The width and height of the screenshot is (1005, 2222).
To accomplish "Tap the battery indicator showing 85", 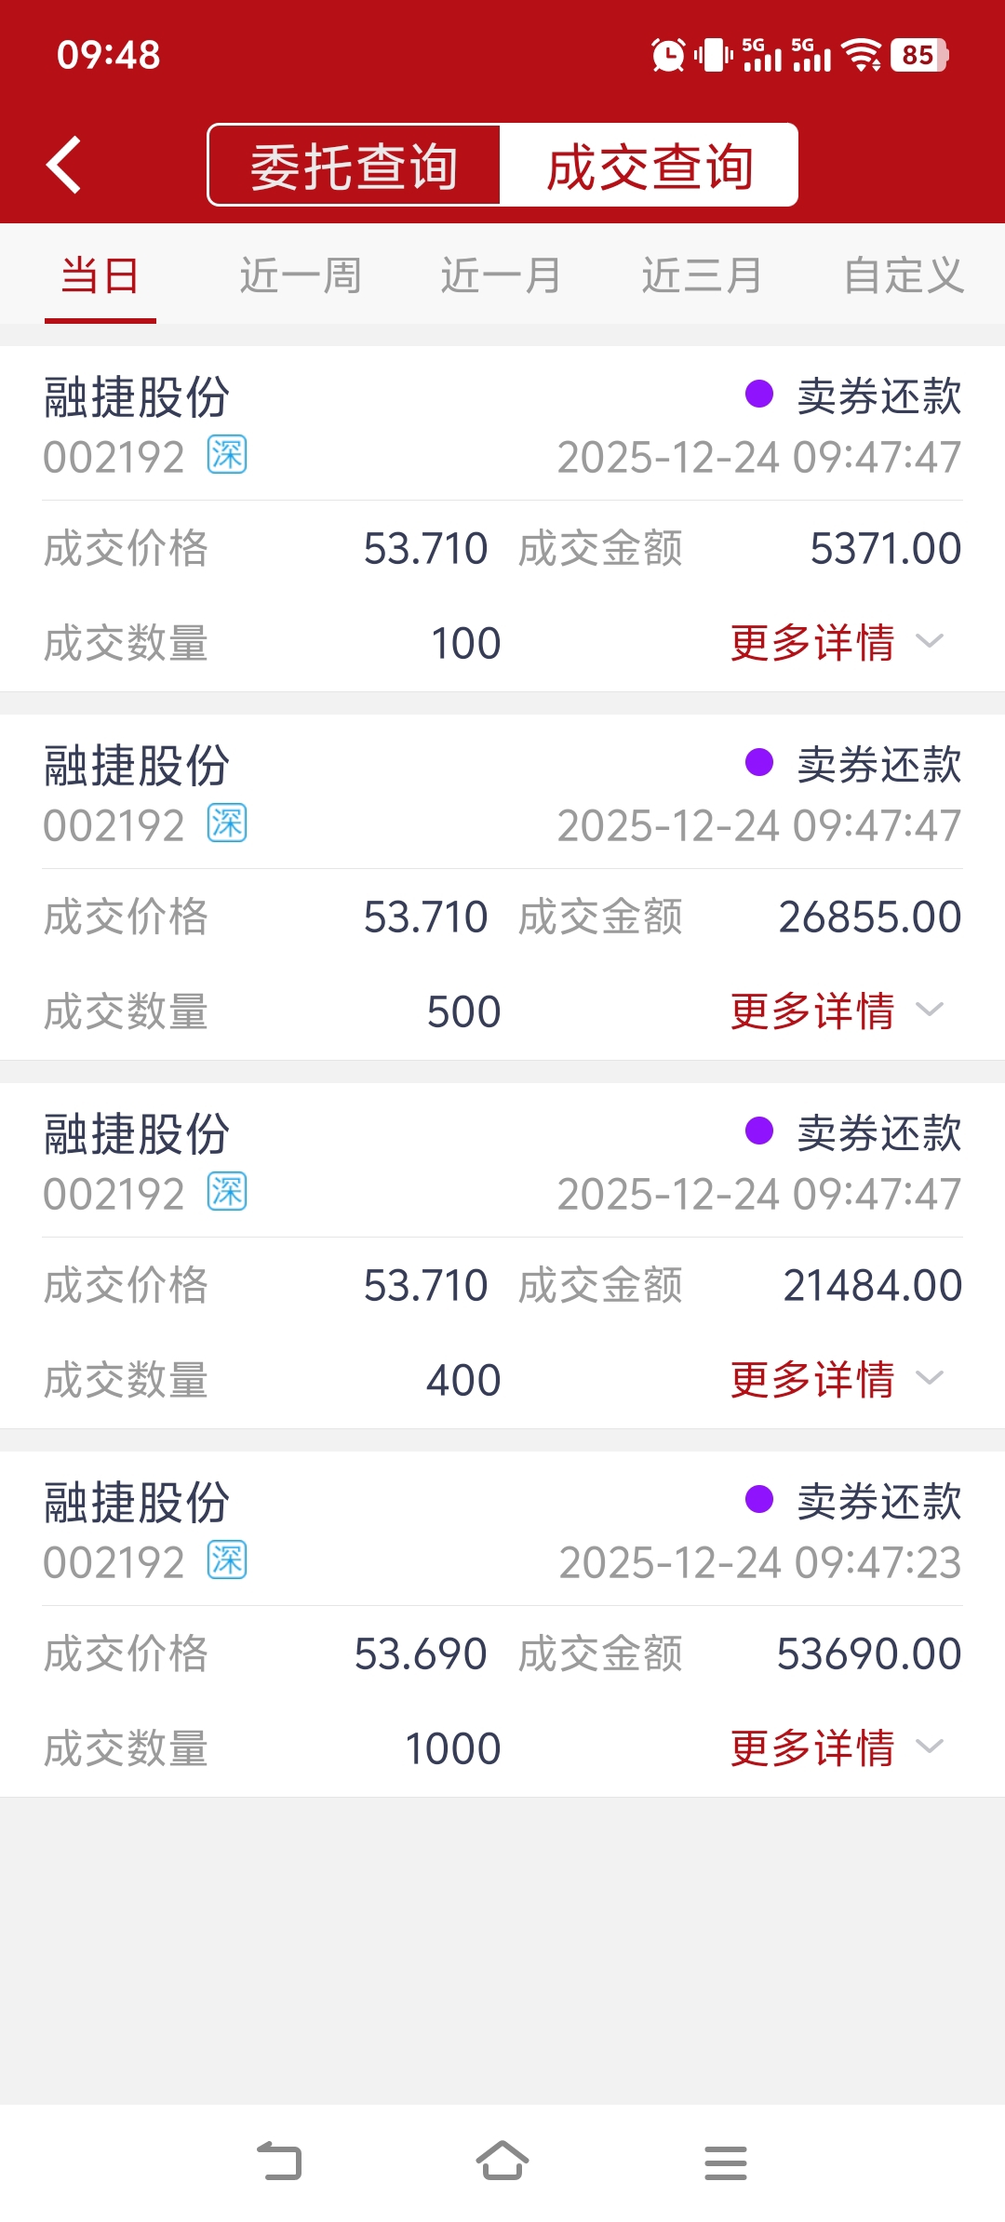I will (x=919, y=55).
